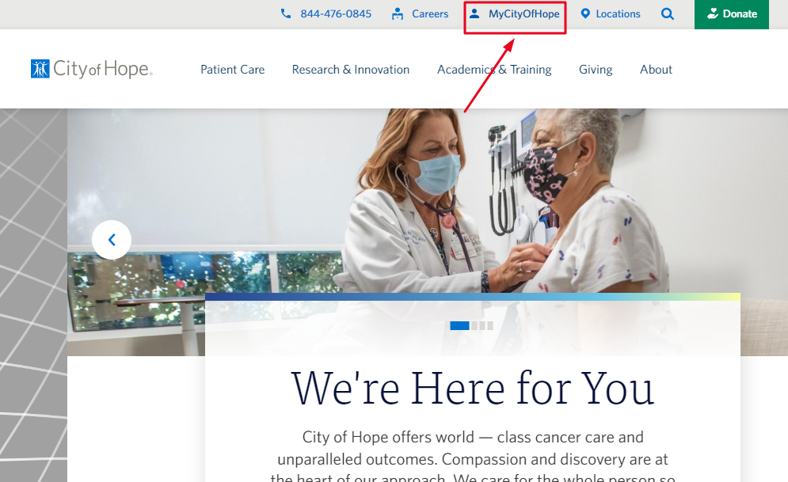This screenshot has height=482, width=788.
Task: Click the MyCityOfHope user profile icon
Action: [x=474, y=13]
